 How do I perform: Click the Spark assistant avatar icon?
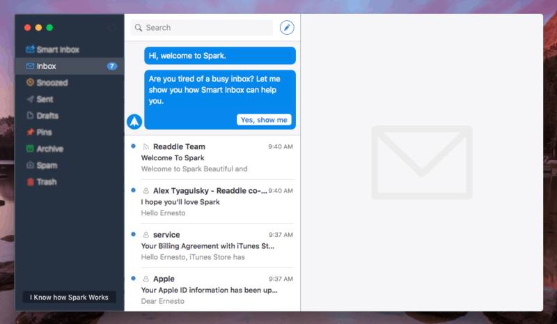click(x=134, y=122)
